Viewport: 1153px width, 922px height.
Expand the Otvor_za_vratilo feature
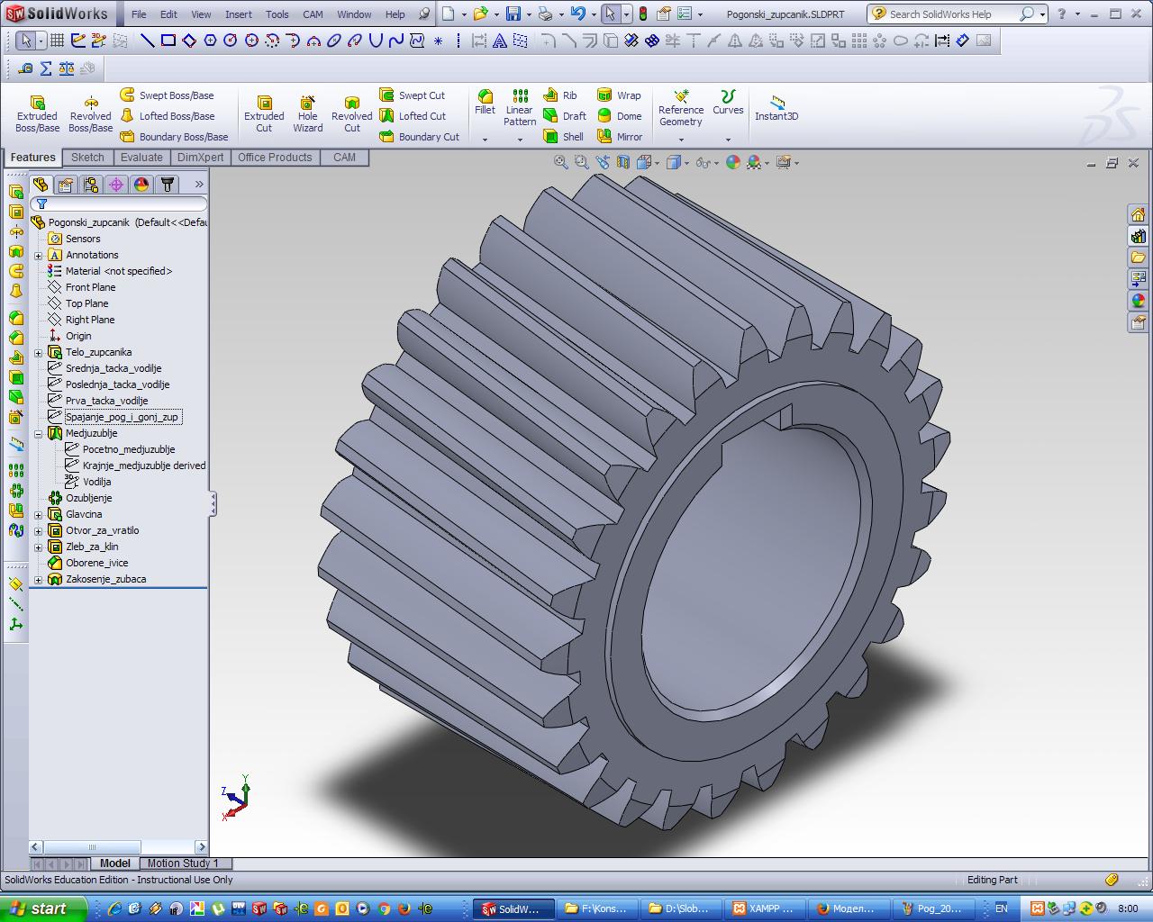point(39,531)
